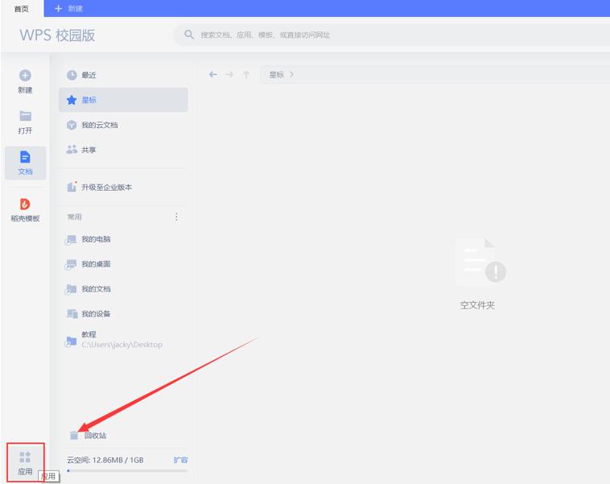
Task: Click the building icon beside 升级至企业版本
Action: pyautogui.click(x=72, y=187)
